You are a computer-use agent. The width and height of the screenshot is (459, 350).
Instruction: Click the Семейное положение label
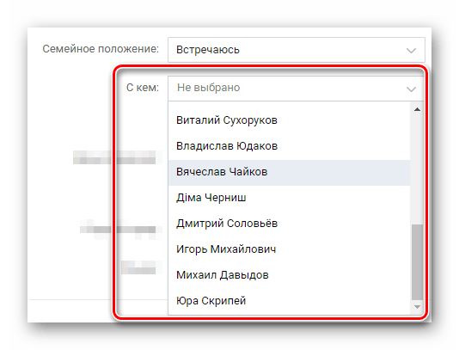point(101,49)
